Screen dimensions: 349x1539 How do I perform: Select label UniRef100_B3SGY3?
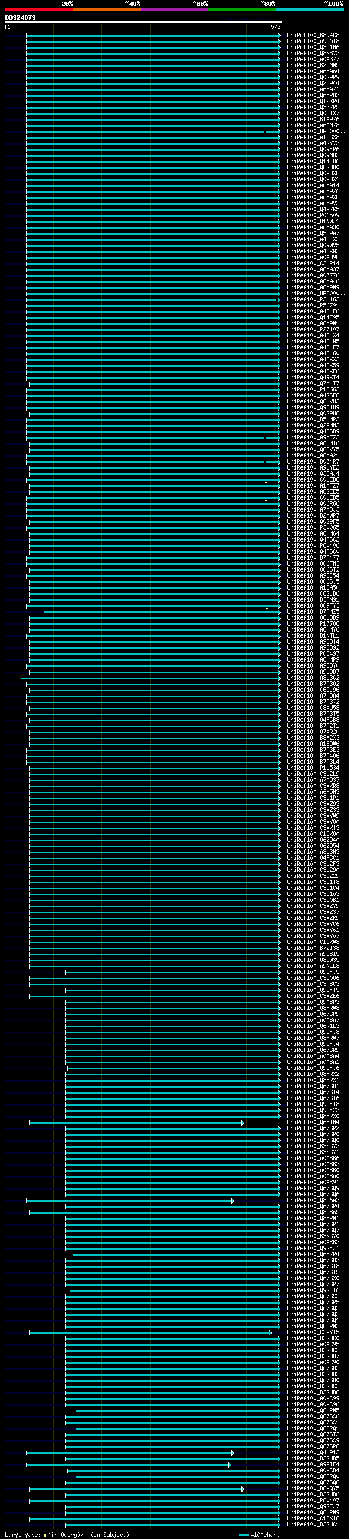[x=313, y=1146]
